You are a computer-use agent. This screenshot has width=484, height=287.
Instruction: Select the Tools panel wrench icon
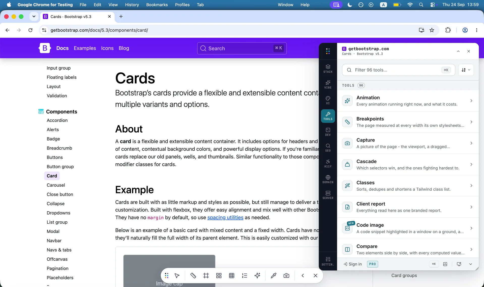(328, 116)
